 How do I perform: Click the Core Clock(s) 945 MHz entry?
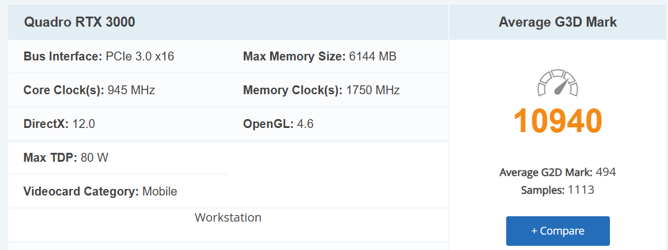pos(89,90)
